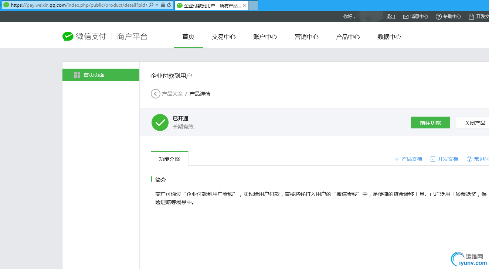Open the 营销中心 navigation menu
Image resolution: width=489 pixels, height=269 pixels.
(x=306, y=37)
